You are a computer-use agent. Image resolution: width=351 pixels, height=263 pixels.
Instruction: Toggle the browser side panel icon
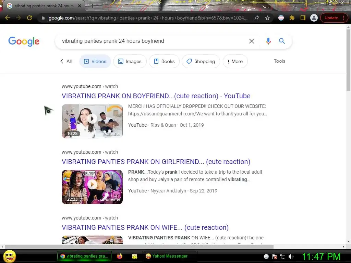303,18
